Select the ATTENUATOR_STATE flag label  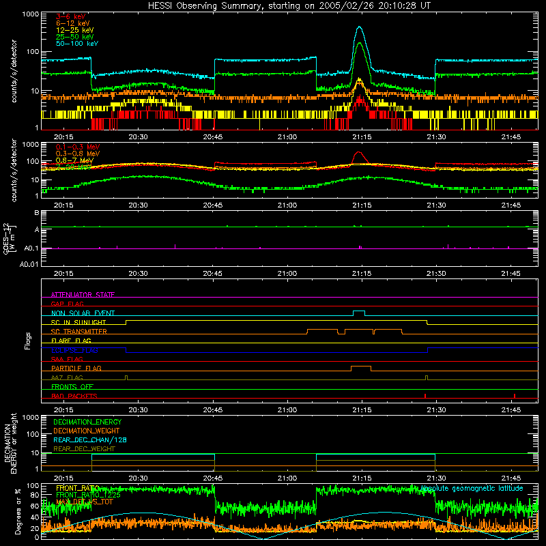coord(83,295)
